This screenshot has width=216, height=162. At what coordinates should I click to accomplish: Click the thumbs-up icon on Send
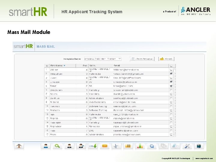[162, 59]
